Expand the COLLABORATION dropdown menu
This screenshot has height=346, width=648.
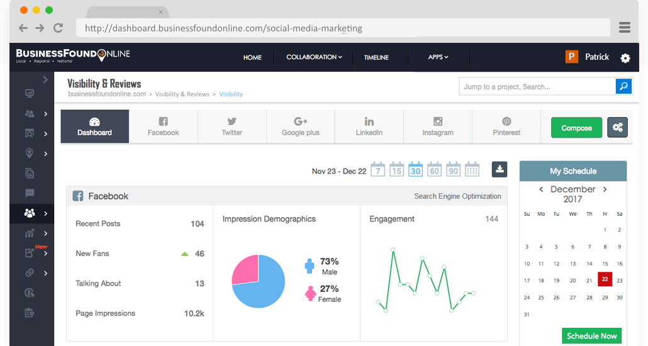[x=314, y=57]
